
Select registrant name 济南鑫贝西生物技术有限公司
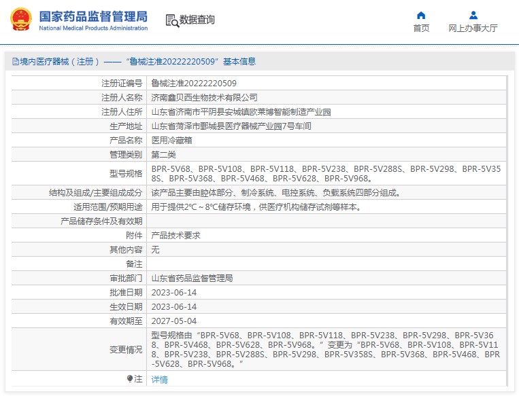204,98
